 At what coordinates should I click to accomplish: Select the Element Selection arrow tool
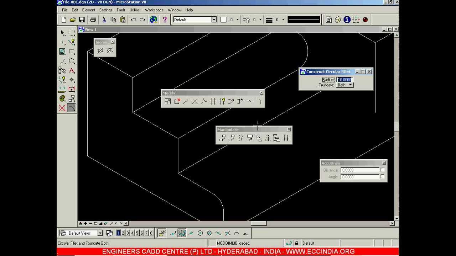[x=62, y=33]
